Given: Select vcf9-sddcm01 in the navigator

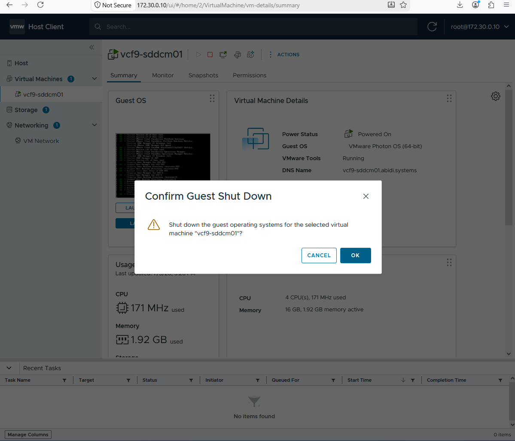Looking at the screenshot, I should 43,94.
